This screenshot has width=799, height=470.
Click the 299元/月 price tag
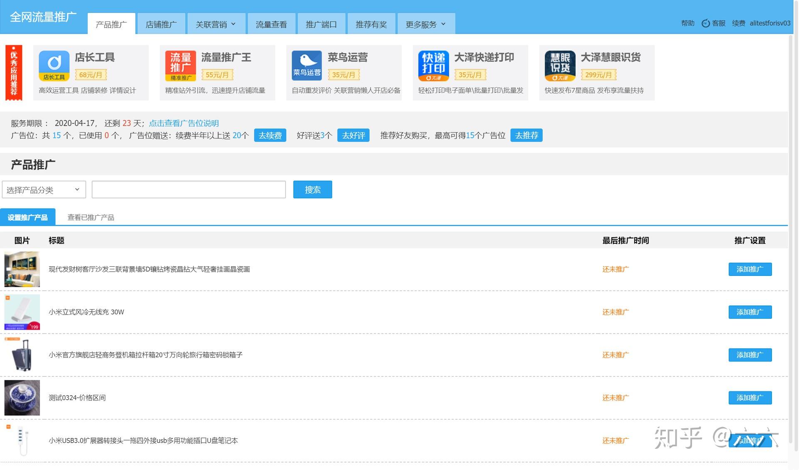click(x=598, y=75)
